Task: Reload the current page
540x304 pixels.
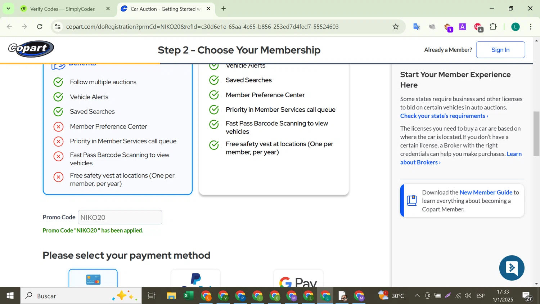Action: [x=40, y=27]
